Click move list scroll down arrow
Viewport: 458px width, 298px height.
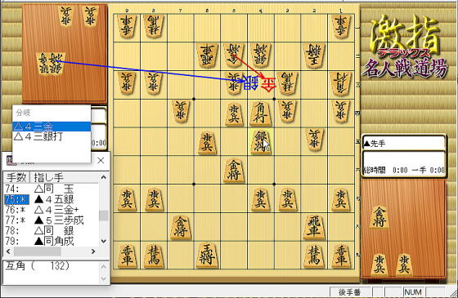click(103, 241)
